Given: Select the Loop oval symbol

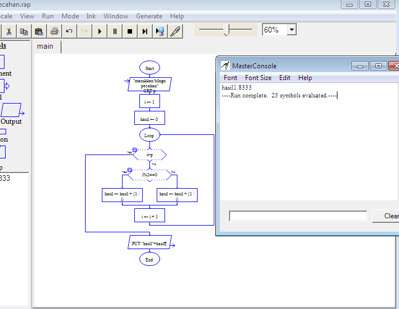Looking at the screenshot, I should pos(149,135).
